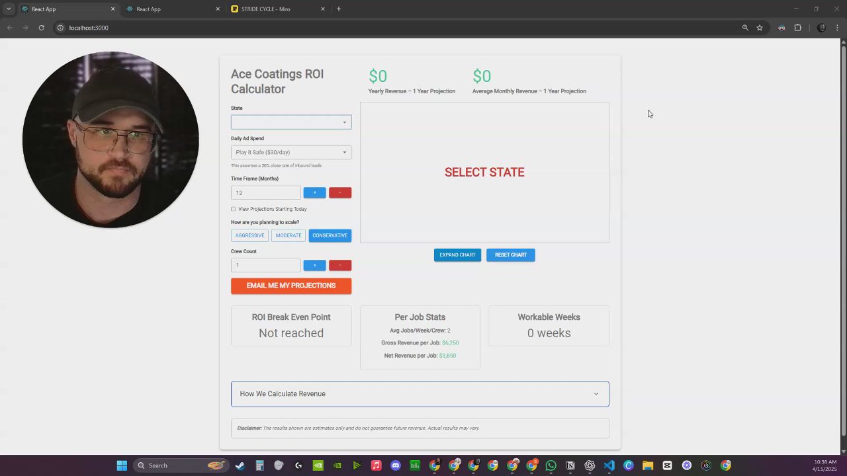This screenshot has width=847, height=476.
Task: Open the Apple Music taskbar icon
Action: (x=376, y=465)
